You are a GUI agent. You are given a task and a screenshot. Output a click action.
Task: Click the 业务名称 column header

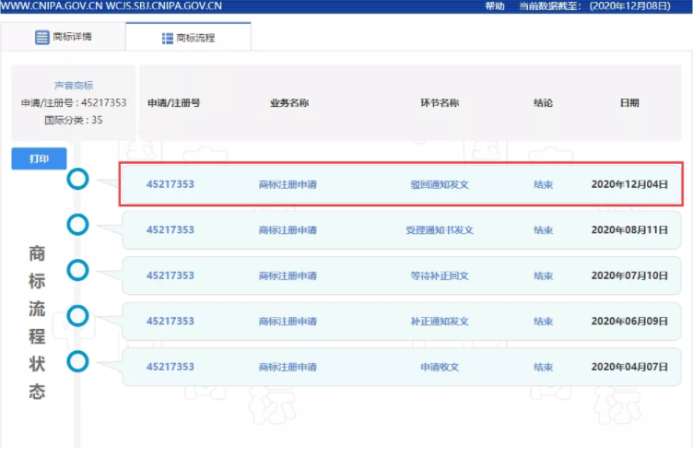pyautogui.click(x=289, y=103)
